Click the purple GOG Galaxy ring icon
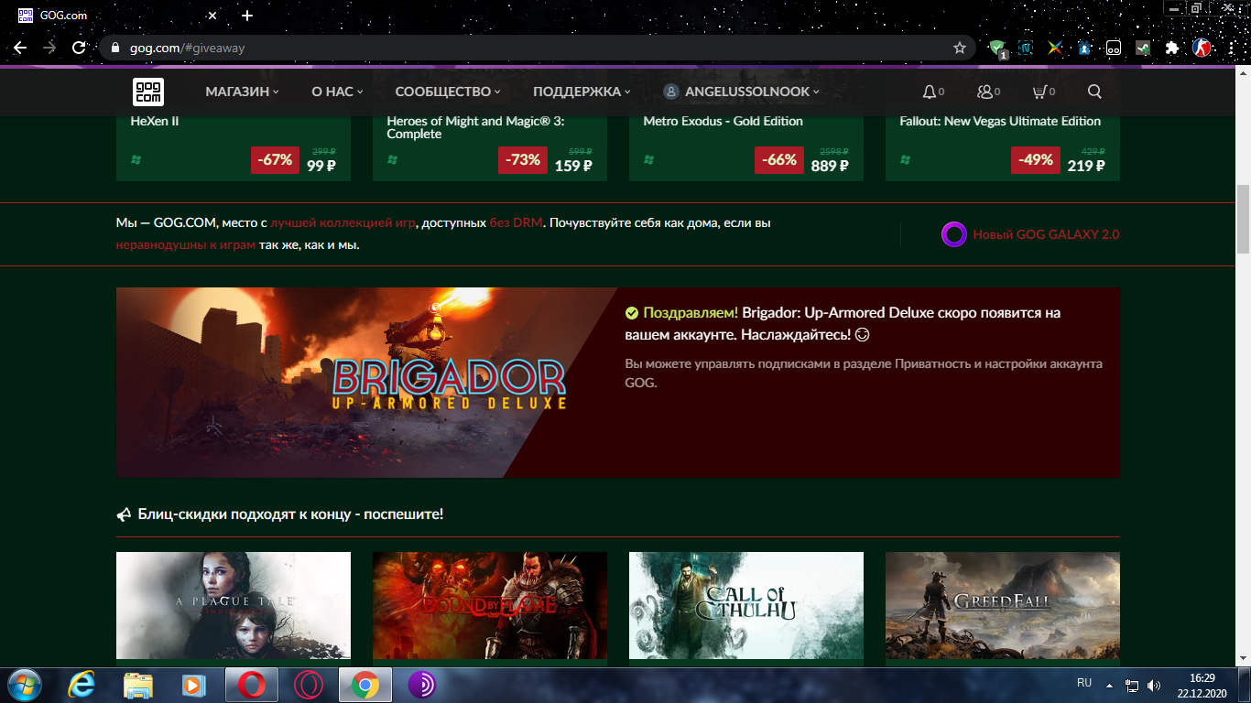 point(954,234)
